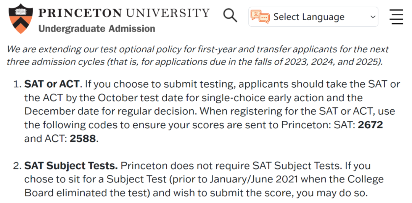
Task: Go to Princeton University wordmark link
Action: click(124, 13)
